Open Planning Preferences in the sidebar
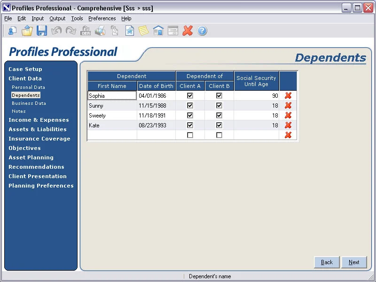Viewport: 376px width, 282px height. click(x=41, y=186)
